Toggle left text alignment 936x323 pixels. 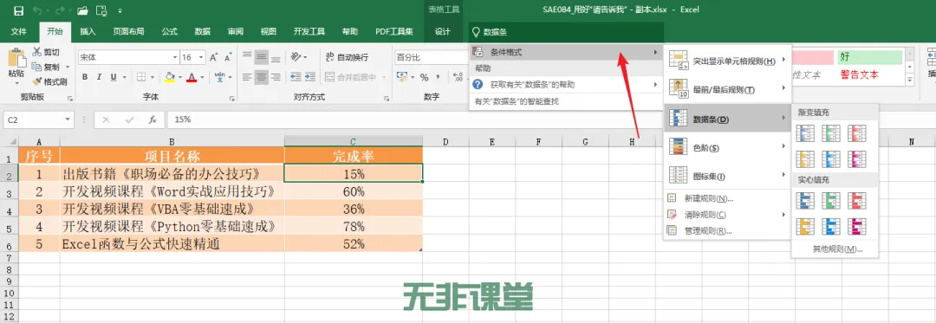[247, 77]
